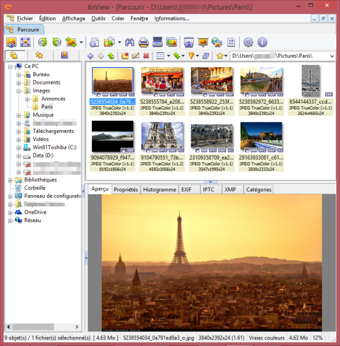Select Téléchargements in the folder tree
This screenshot has height=346, width=340.
[53, 131]
